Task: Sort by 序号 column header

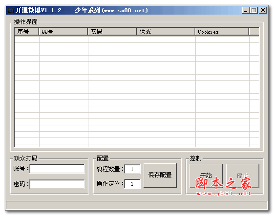Action: point(26,32)
